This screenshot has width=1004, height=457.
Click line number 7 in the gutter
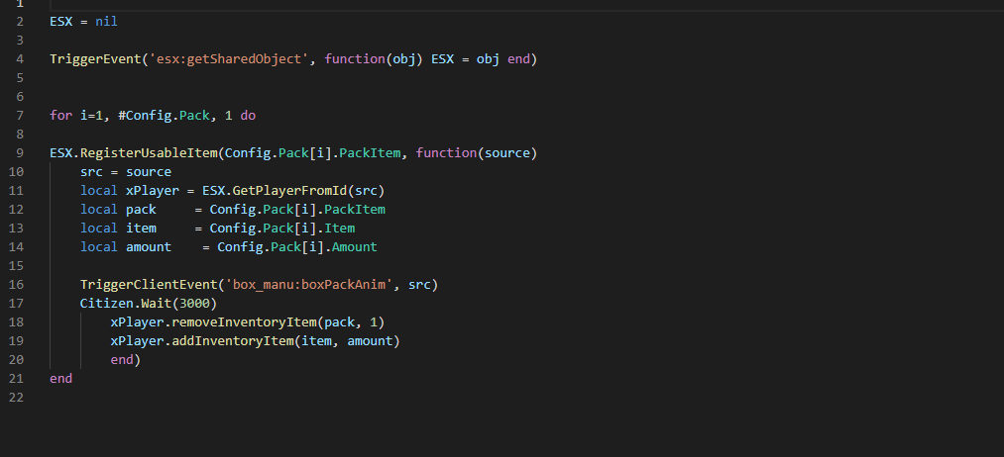click(x=20, y=116)
